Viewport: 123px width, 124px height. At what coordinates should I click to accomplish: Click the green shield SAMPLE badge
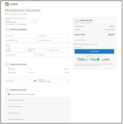[94, 60]
